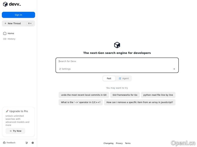Select Fast search mode
This screenshot has width=197, height=147.
(x=109, y=78)
